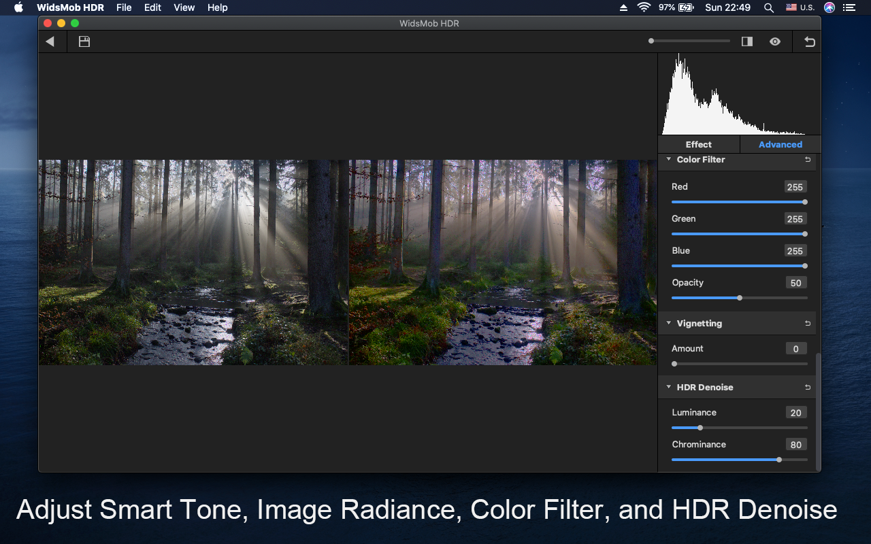This screenshot has height=544, width=871.
Task: Click the undo arrow in top toolbar
Action: tap(809, 41)
